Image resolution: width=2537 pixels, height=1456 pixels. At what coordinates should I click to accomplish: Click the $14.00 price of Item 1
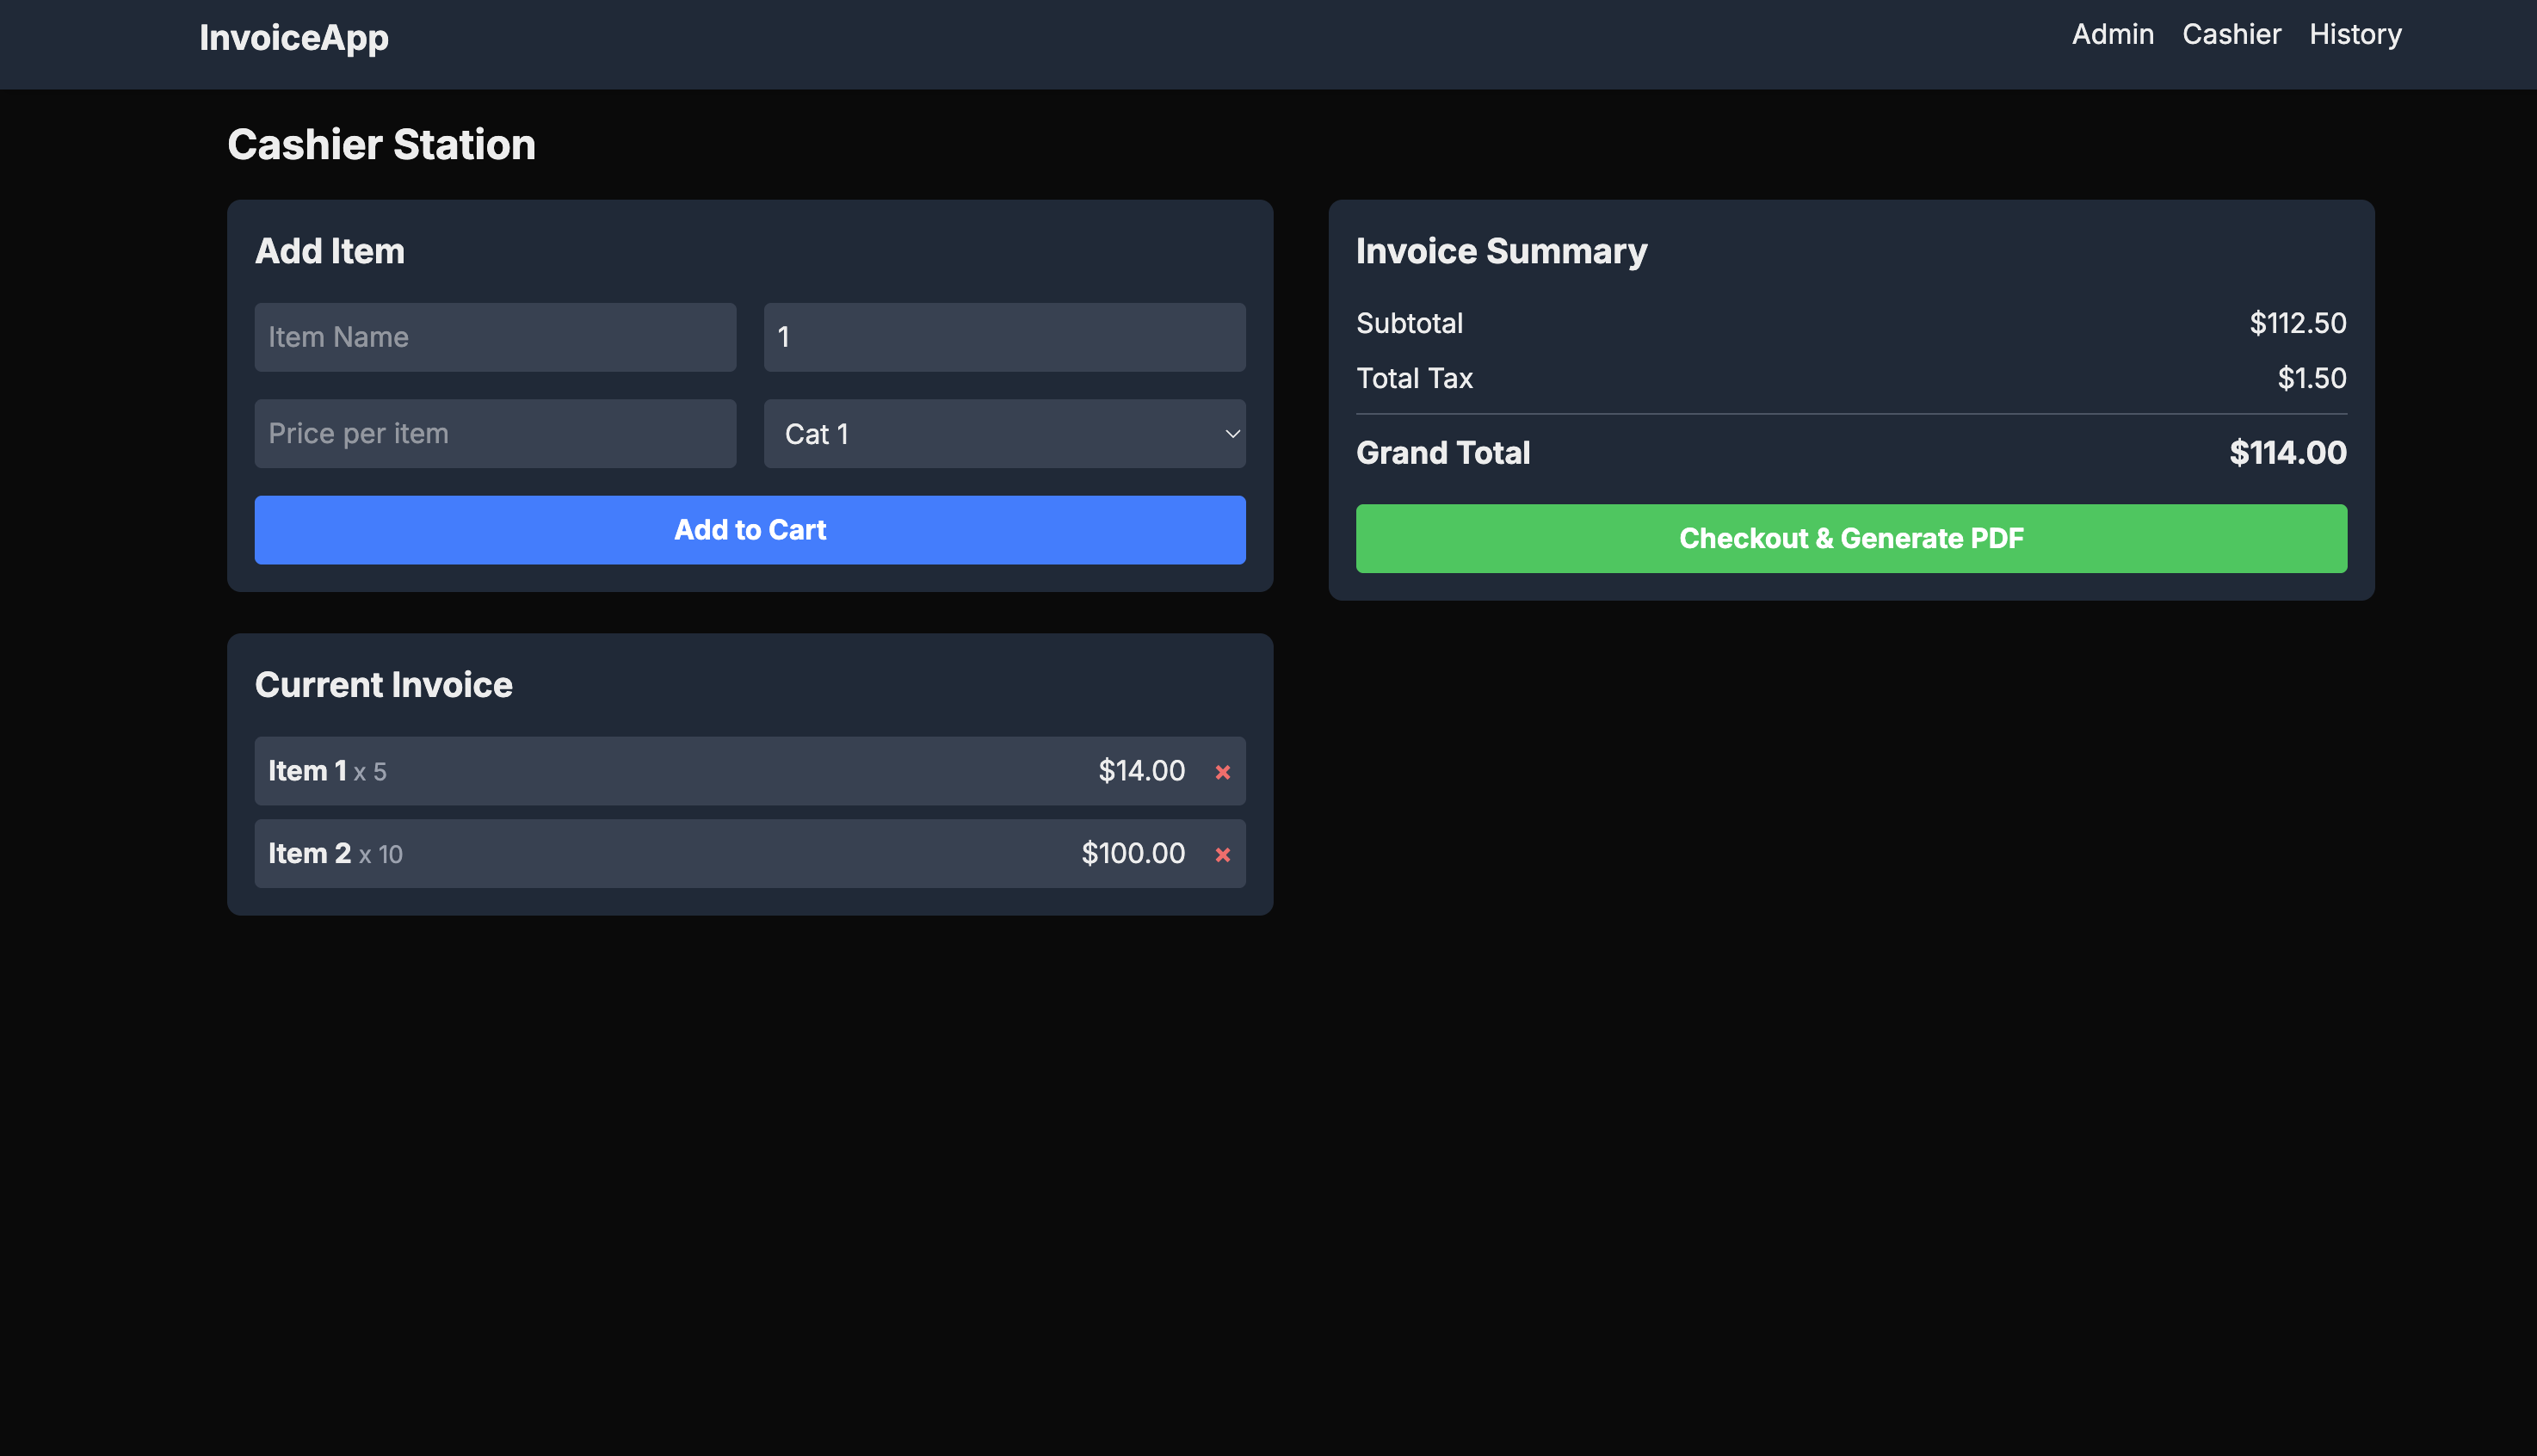1141,771
